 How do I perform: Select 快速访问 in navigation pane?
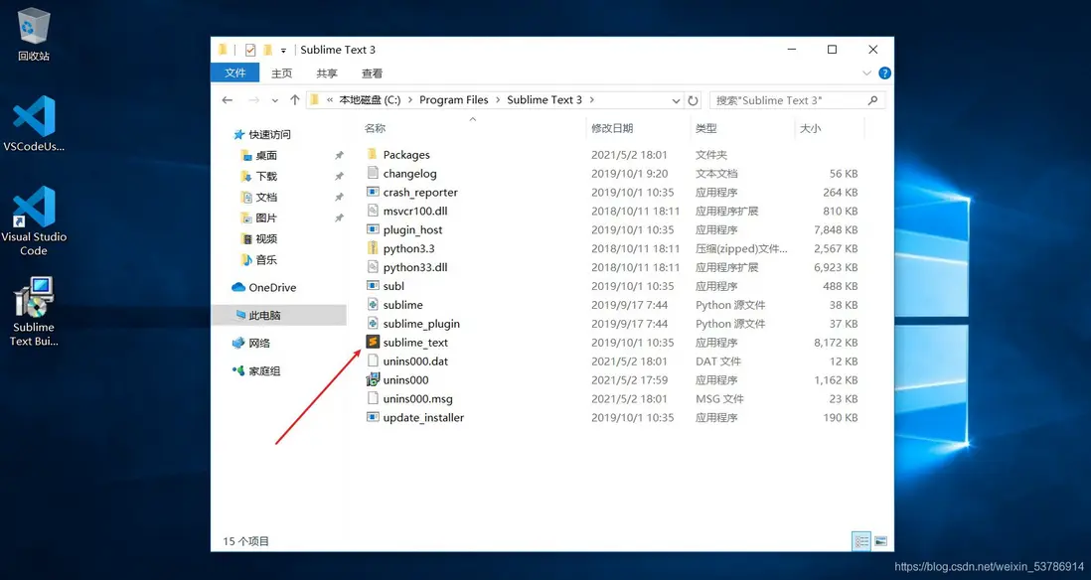[x=270, y=134]
